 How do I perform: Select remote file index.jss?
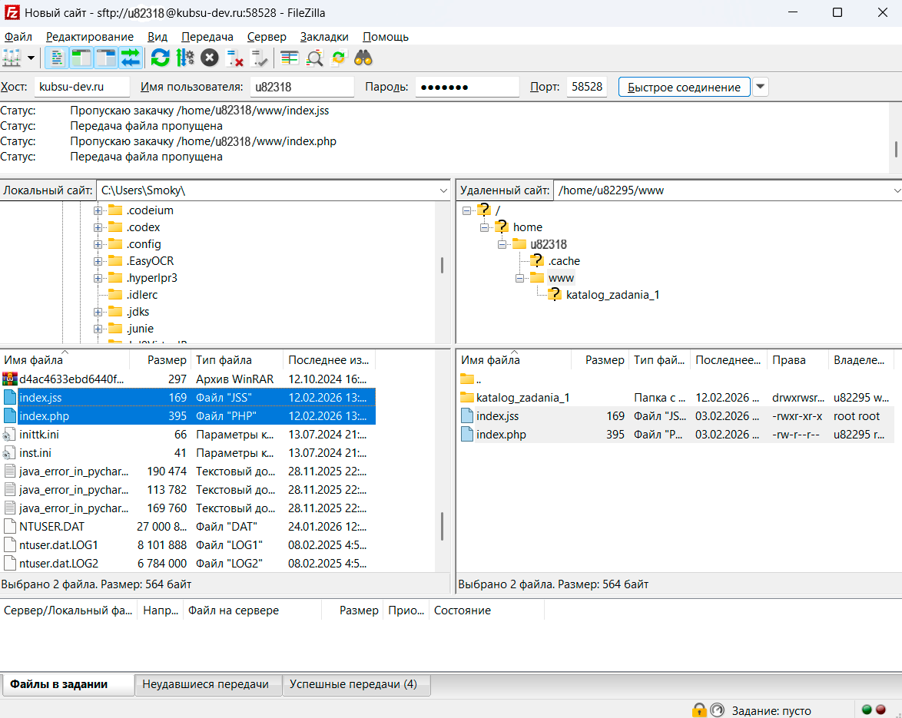[x=676, y=415]
